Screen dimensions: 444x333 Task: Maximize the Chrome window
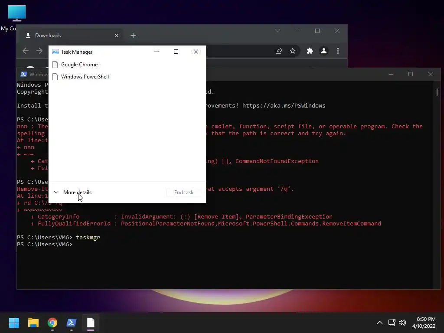click(x=317, y=31)
